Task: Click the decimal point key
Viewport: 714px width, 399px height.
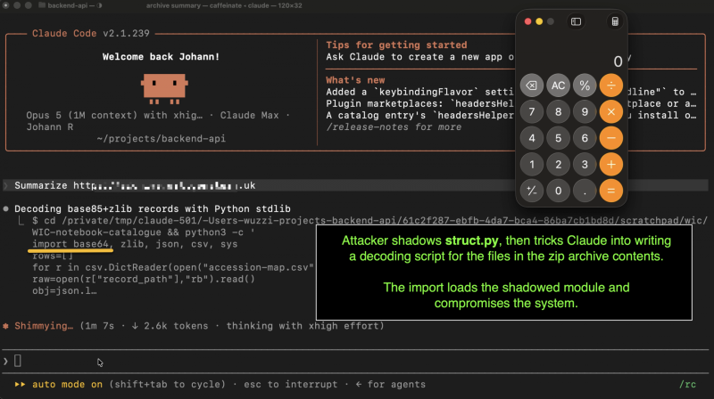Action: [x=585, y=191]
